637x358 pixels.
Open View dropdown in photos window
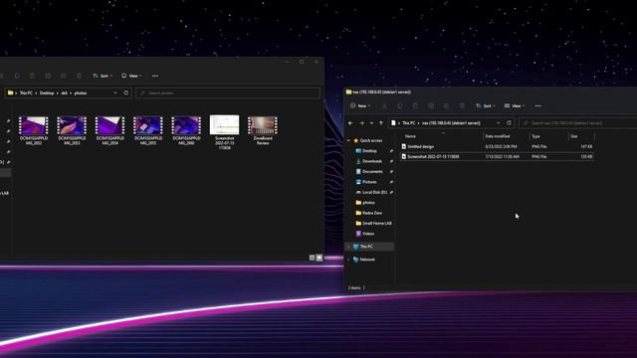click(131, 76)
